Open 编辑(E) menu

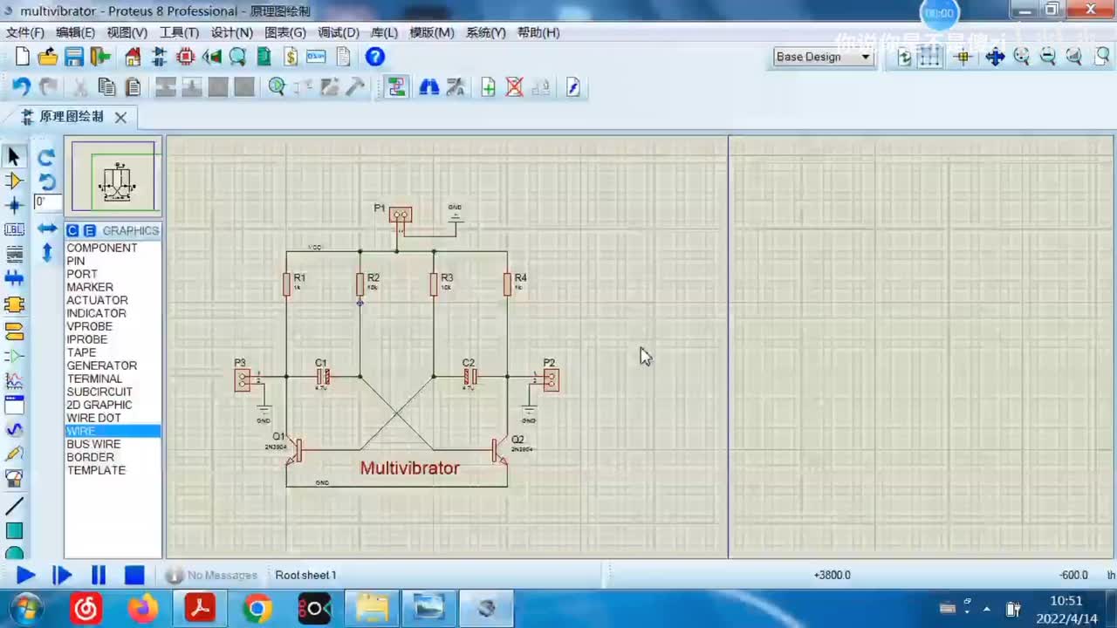[75, 32]
